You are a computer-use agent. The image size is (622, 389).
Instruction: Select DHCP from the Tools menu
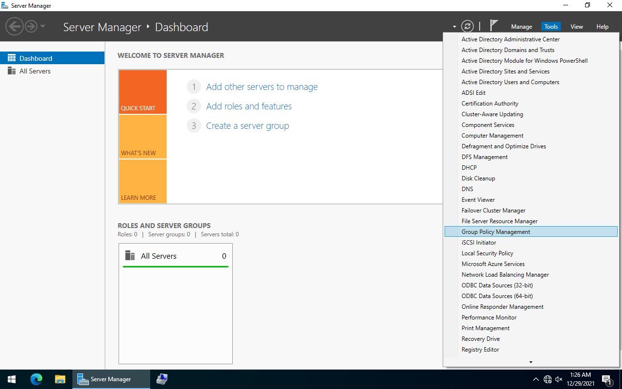[469, 167]
